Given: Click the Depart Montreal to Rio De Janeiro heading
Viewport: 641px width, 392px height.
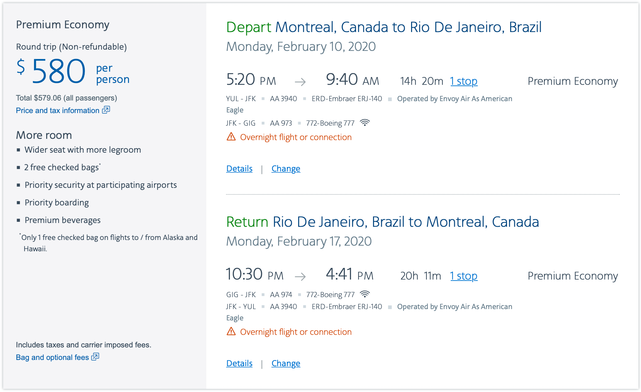Looking at the screenshot, I should [x=384, y=27].
